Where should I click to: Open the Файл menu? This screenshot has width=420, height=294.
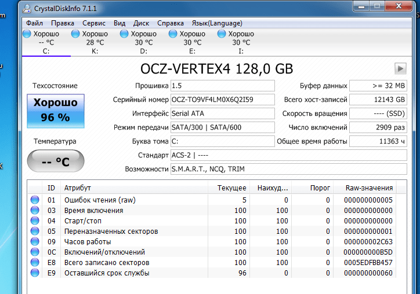pyautogui.click(x=34, y=23)
